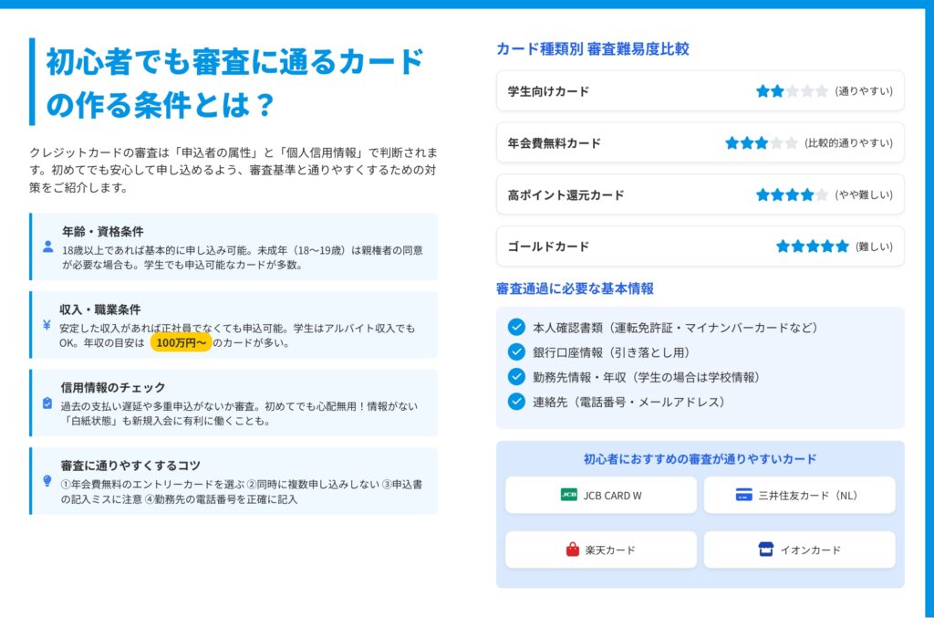Click the 初心者におすすめの審査が通りやすいカード heading
Viewport: 934px width, 618px height.
pyautogui.click(x=700, y=459)
